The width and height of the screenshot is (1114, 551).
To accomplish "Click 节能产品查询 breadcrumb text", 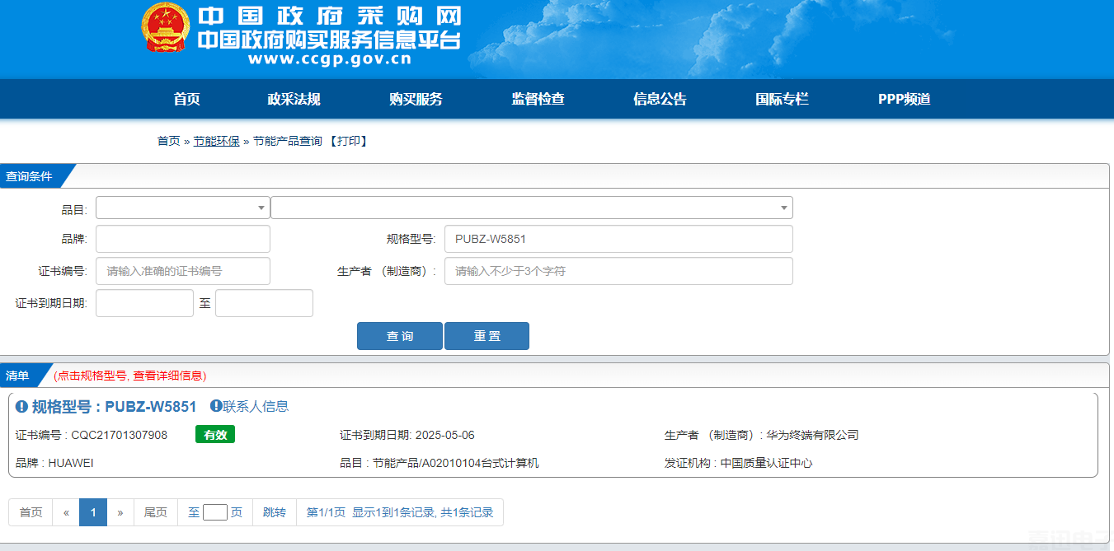I will tap(287, 141).
